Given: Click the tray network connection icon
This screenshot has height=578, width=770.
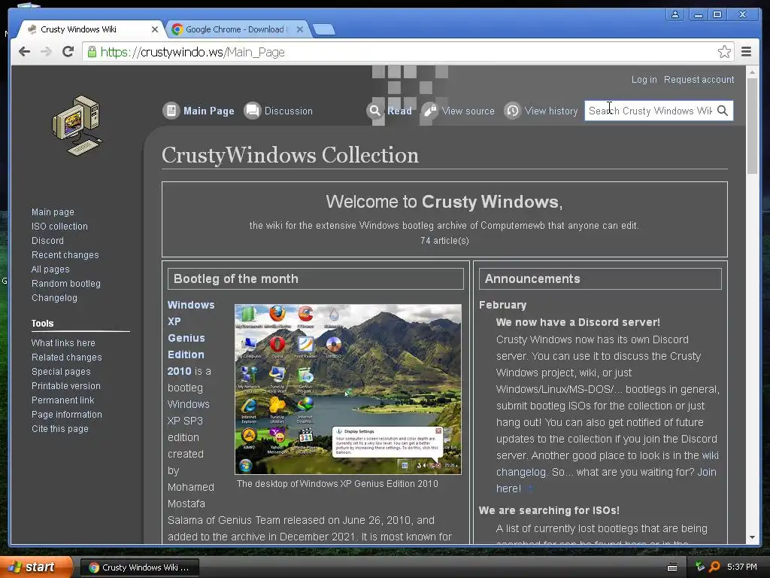Looking at the screenshot, I should point(700,566).
